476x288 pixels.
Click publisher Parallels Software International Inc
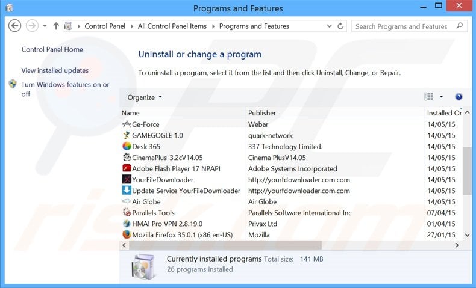(x=300, y=213)
